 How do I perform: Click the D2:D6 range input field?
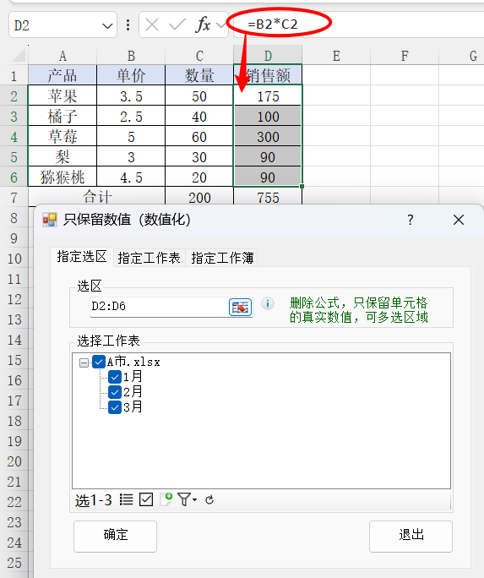pyautogui.click(x=159, y=307)
